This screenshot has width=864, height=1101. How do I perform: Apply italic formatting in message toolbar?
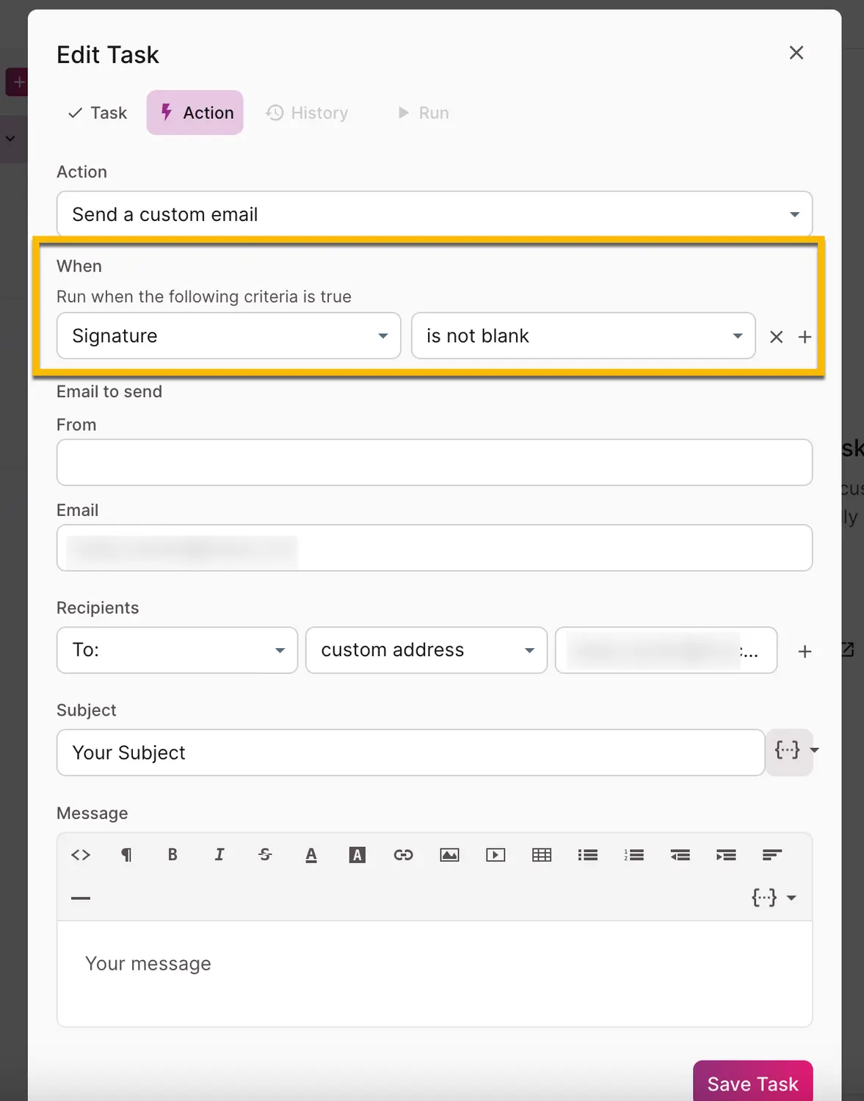point(219,854)
